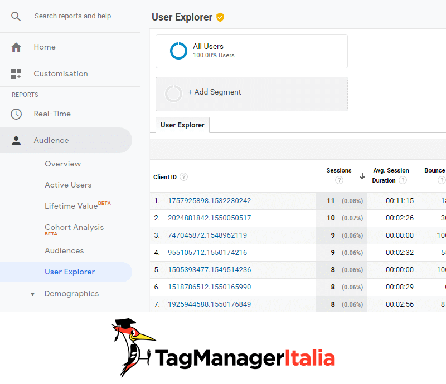Click the REPORTS section label
Viewport: 446px width, 384px height.
(25, 95)
